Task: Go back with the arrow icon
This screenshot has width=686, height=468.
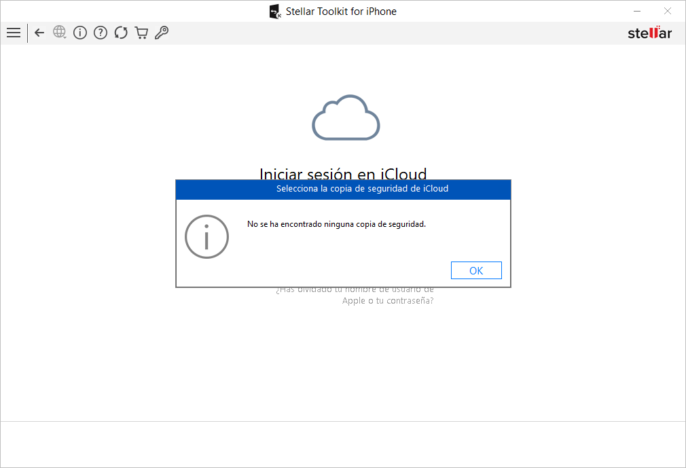Action: (x=39, y=33)
